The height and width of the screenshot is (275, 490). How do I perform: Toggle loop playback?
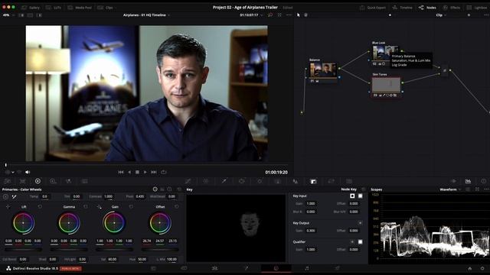(163, 172)
